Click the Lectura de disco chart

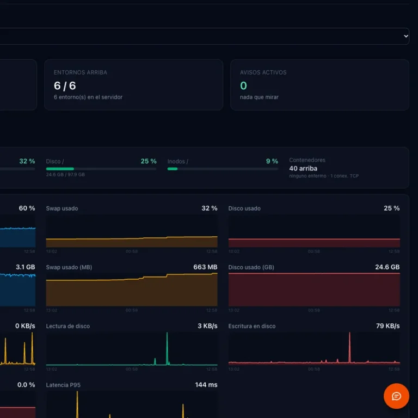pyautogui.click(x=132, y=349)
